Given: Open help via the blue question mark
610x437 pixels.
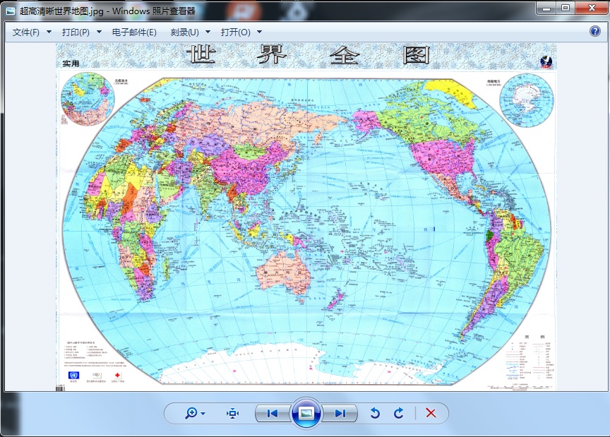Looking at the screenshot, I should (595, 32).
